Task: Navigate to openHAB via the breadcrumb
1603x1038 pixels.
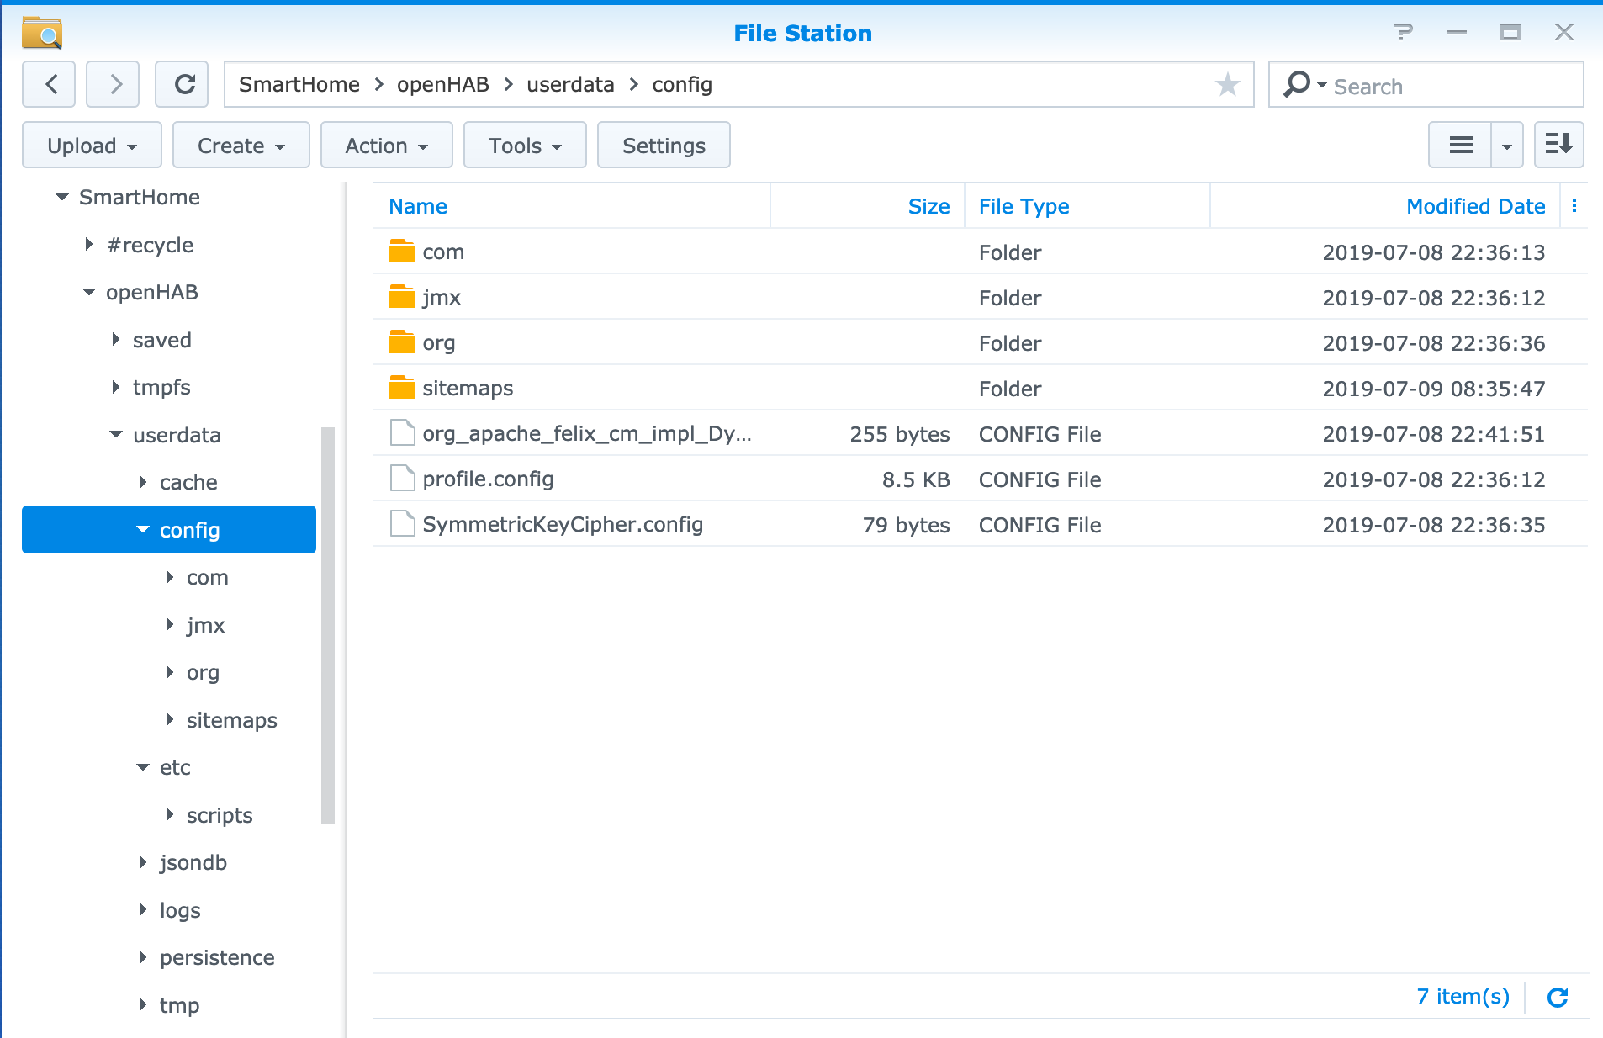Action: (x=442, y=84)
